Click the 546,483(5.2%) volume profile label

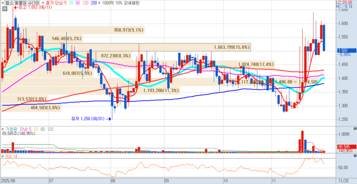(67, 38)
